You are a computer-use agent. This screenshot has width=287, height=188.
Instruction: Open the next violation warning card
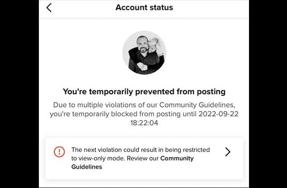(144, 158)
